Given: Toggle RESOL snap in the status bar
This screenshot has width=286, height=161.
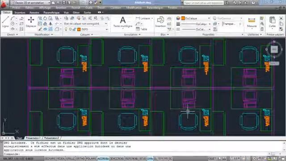Looking at the screenshot, I should [x=61, y=159].
